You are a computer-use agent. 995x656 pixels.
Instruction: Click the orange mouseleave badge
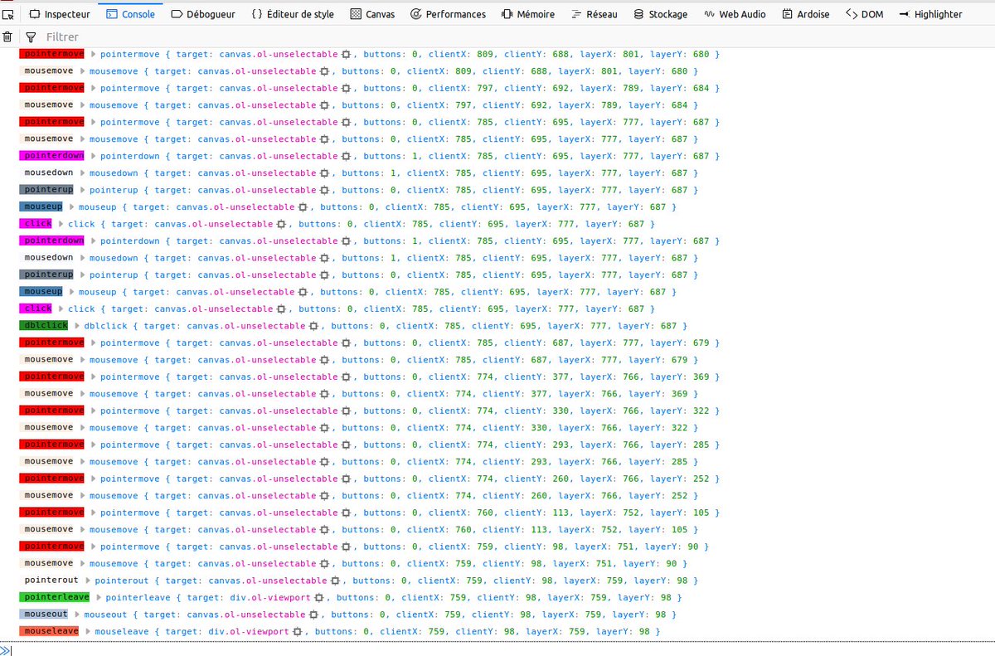(48, 632)
